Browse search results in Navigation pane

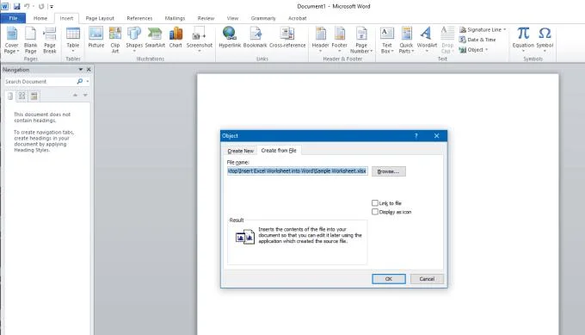pyautogui.click(x=34, y=96)
